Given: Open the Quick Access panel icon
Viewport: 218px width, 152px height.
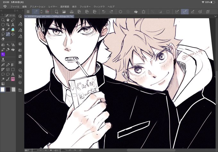Looking at the screenshot, I should [20, 16].
